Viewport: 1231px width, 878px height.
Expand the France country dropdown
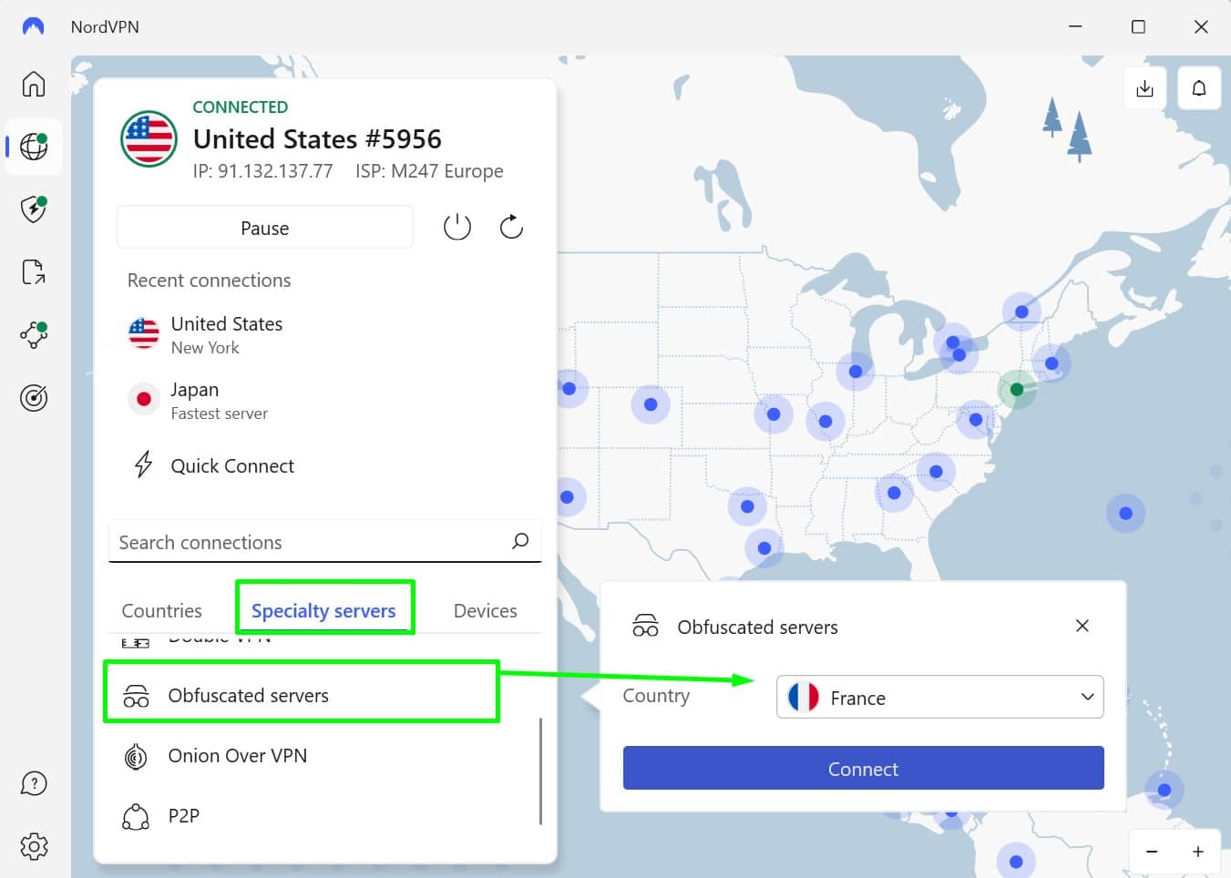939,698
